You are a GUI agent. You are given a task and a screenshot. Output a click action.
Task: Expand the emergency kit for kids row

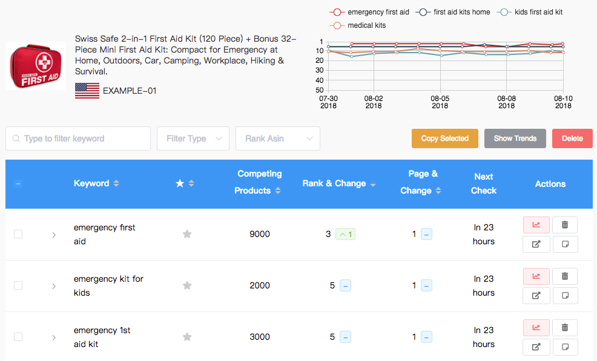pyautogui.click(x=54, y=287)
